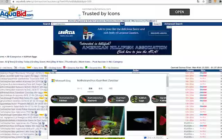The height and width of the screenshot is (139, 222).
Task: Click US flag icon on Nothobranchius korthause Yellow row
Action: [46, 126]
